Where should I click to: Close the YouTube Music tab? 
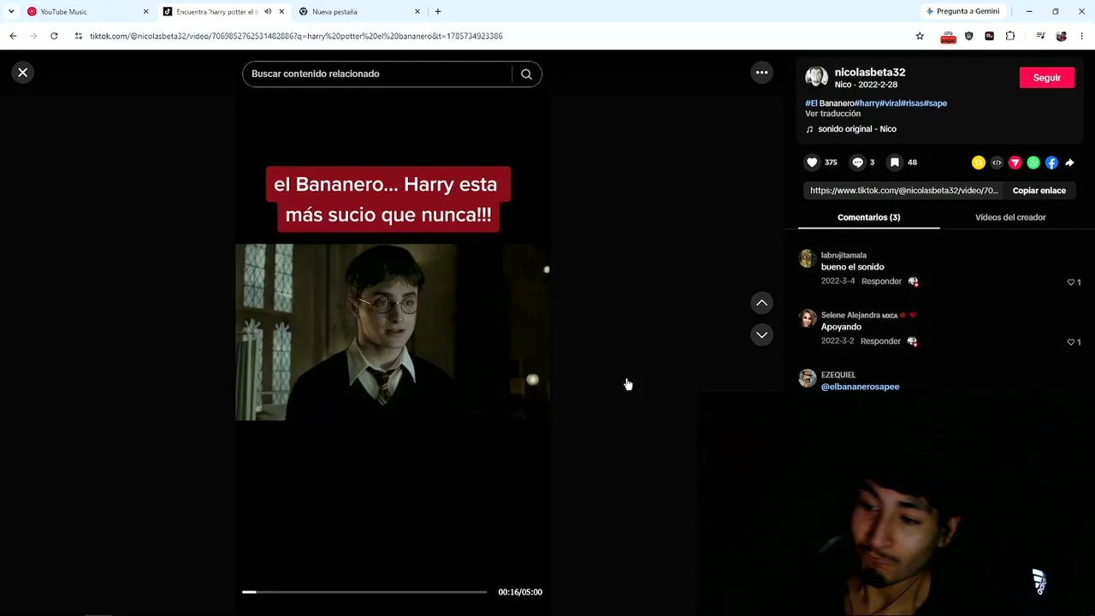pos(145,12)
